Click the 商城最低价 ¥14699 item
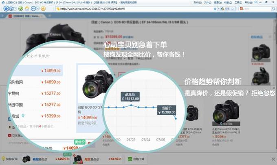 tap(46, 159)
